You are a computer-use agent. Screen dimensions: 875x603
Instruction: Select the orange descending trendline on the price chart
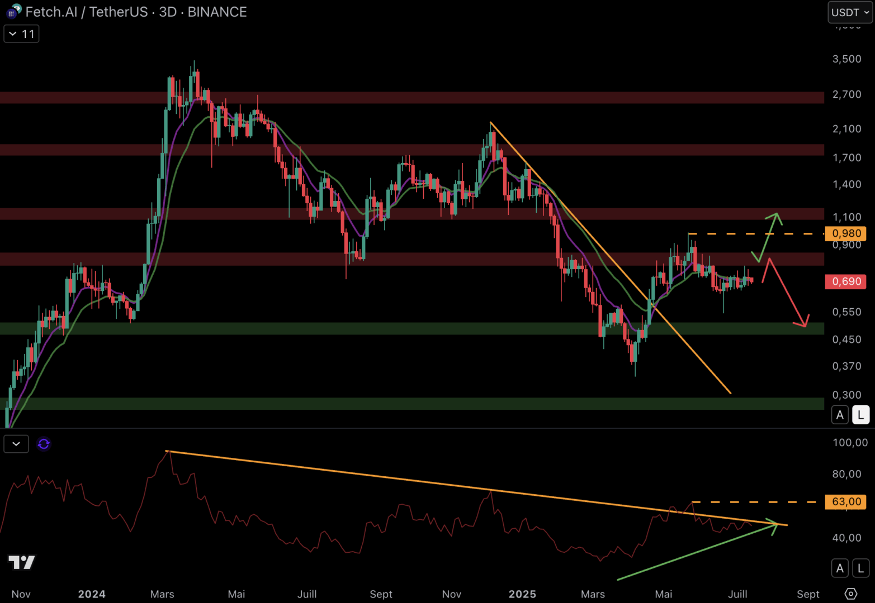tap(610, 257)
